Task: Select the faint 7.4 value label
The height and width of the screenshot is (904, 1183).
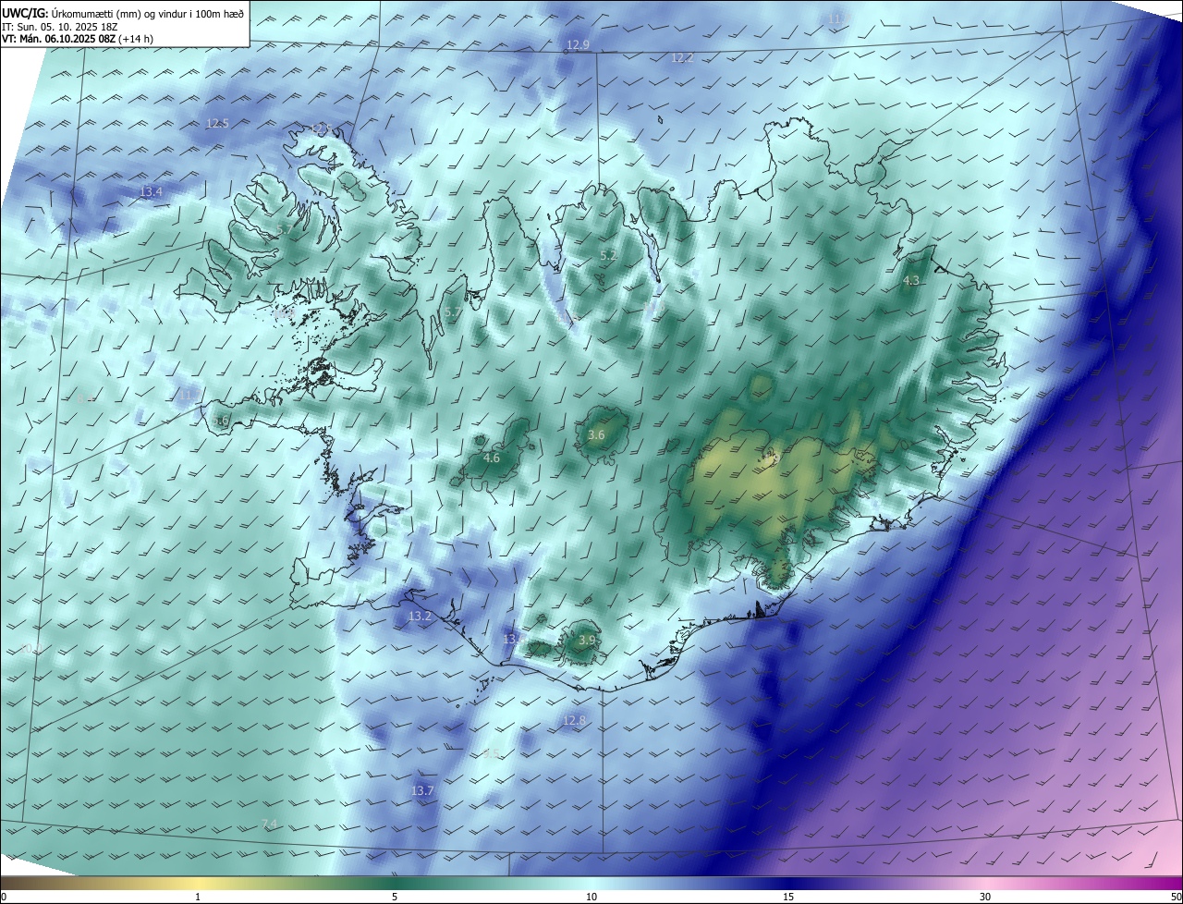Action: [269, 824]
